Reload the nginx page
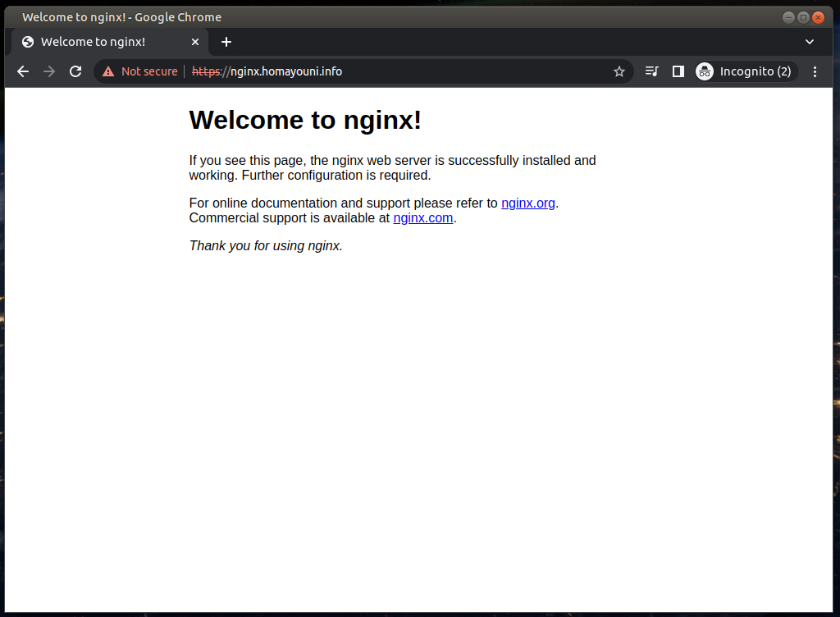840x617 pixels. point(75,71)
